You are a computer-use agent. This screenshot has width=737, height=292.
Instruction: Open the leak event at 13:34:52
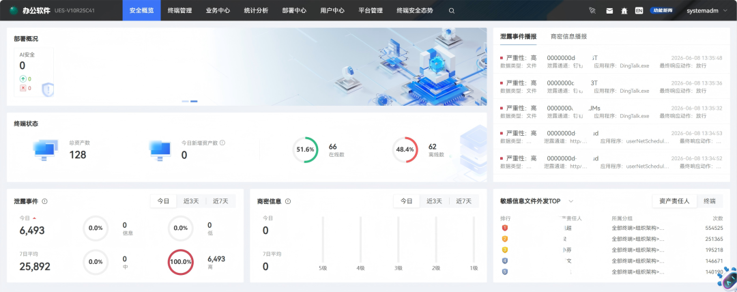(611, 162)
